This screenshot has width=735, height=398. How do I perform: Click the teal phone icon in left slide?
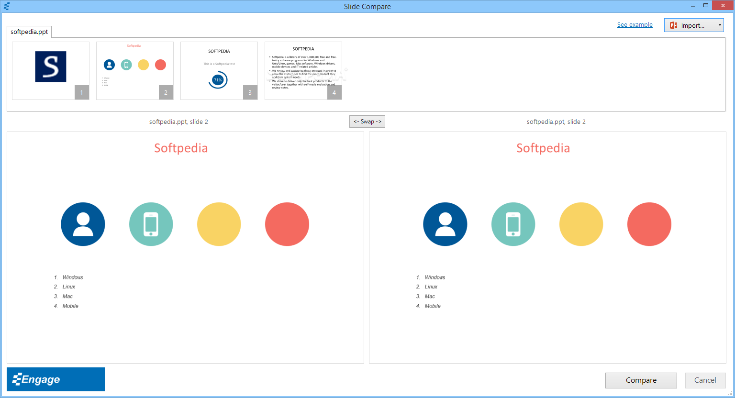click(x=151, y=224)
